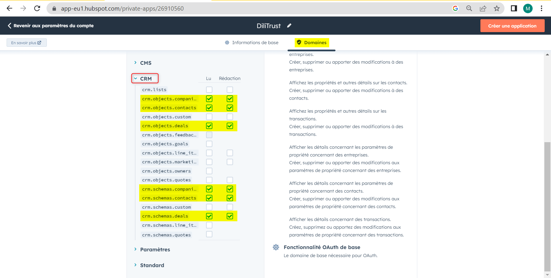Edit the DiliTrust app name pencil
The width and height of the screenshot is (551, 278).
289,26
